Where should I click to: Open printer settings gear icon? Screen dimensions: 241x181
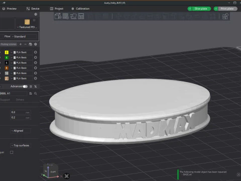click(36, 14)
